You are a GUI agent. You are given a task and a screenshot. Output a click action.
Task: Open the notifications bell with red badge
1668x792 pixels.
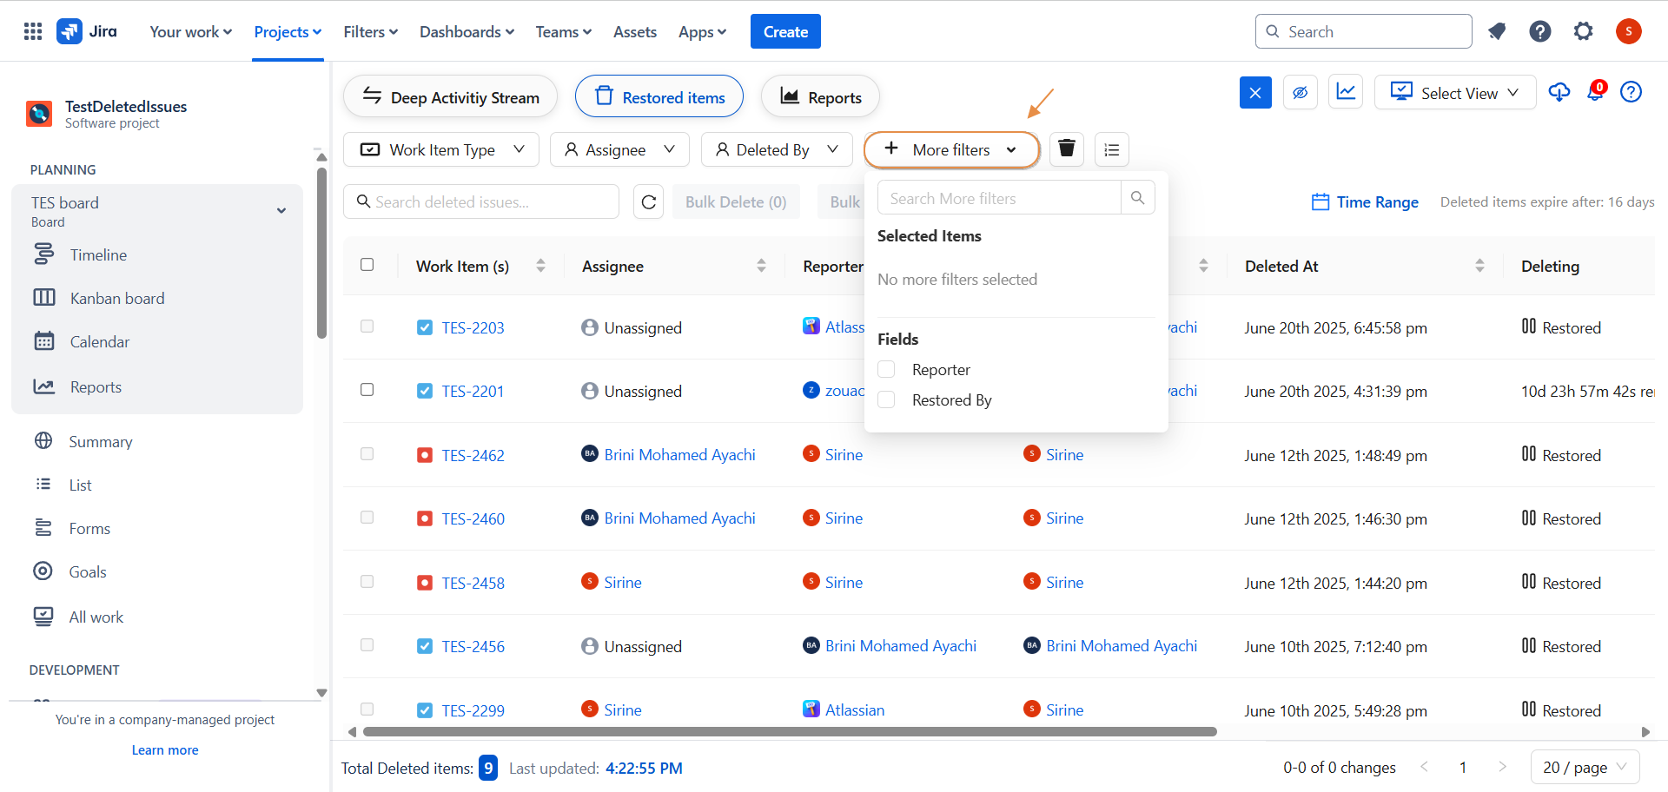coord(1595,92)
